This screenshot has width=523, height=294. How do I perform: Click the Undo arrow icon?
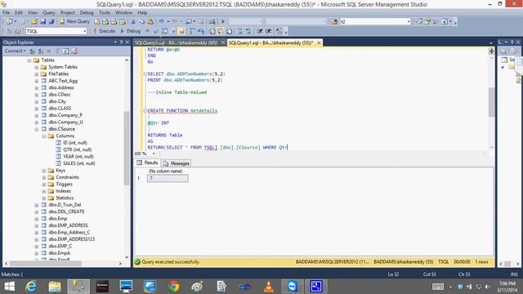(x=162, y=22)
